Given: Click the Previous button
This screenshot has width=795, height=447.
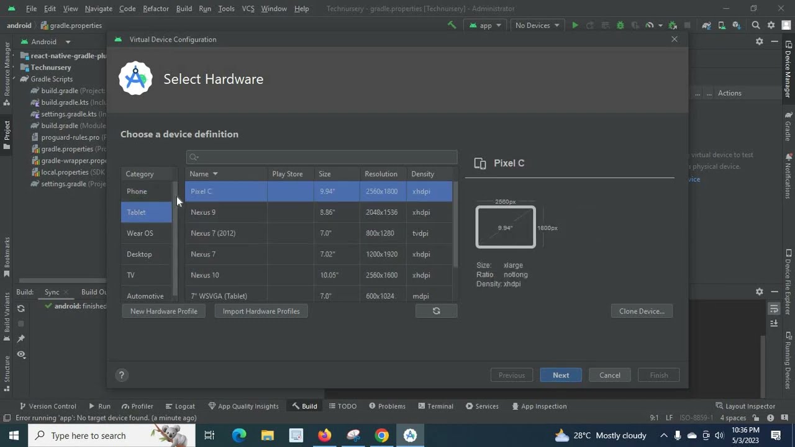Looking at the screenshot, I should (x=512, y=375).
